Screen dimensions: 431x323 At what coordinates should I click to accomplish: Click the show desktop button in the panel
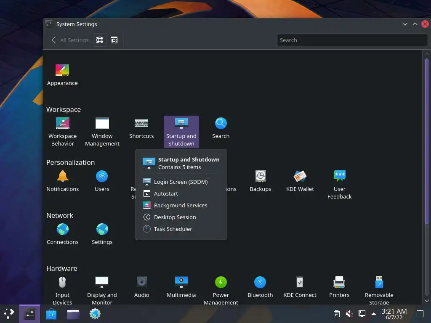pos(420,314)
